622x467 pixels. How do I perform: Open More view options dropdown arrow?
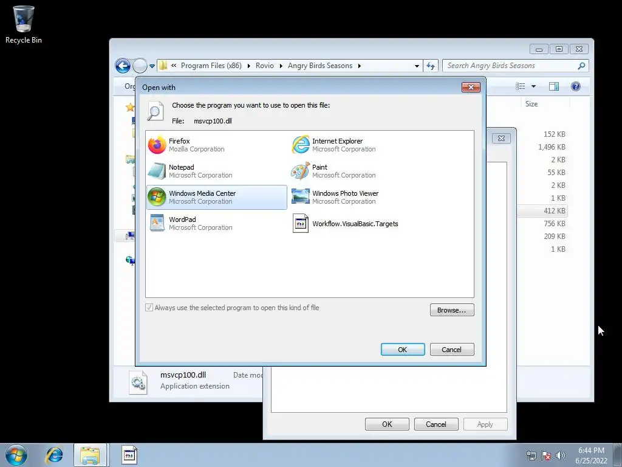click(533, 86)
